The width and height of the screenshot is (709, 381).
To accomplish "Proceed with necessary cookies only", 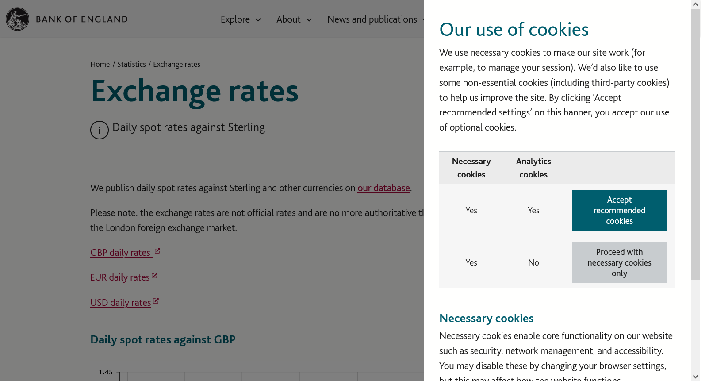I will (x=619, y=262).
